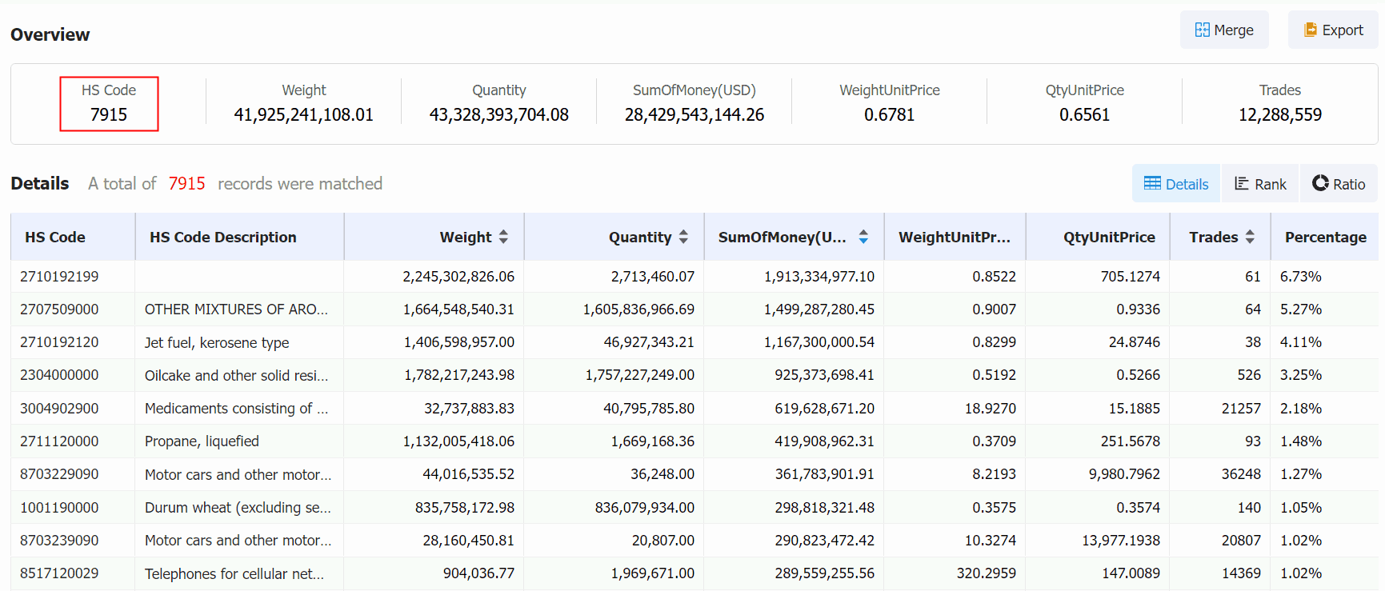1385x591 pixels.
Task: Click the Export file icon
Action: pos(1311,30)
